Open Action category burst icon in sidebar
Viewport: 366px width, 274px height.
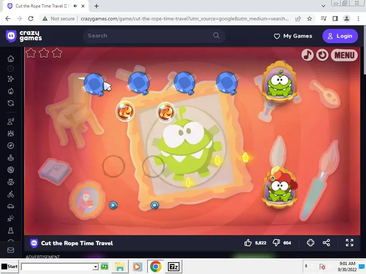point(11,133)
